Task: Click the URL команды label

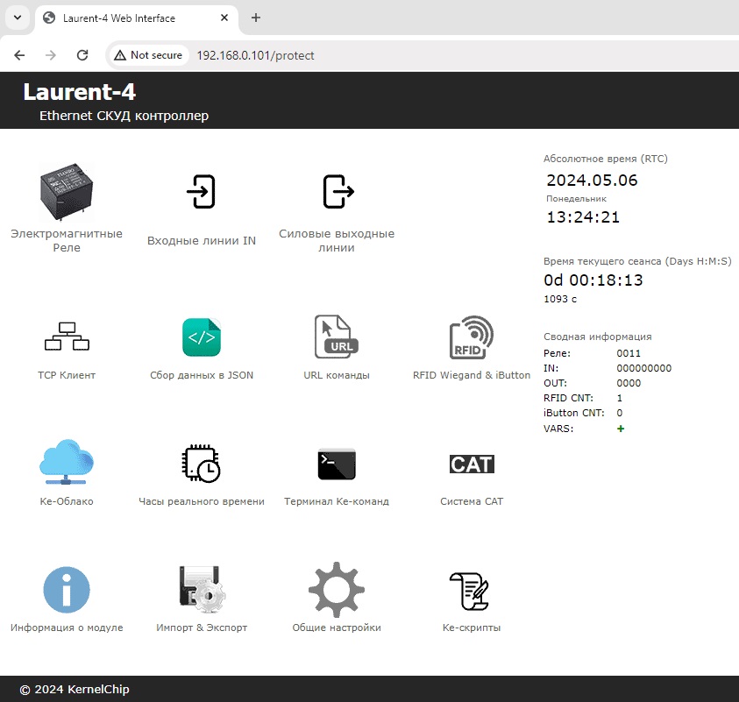Action: click(x=337, y=375)
